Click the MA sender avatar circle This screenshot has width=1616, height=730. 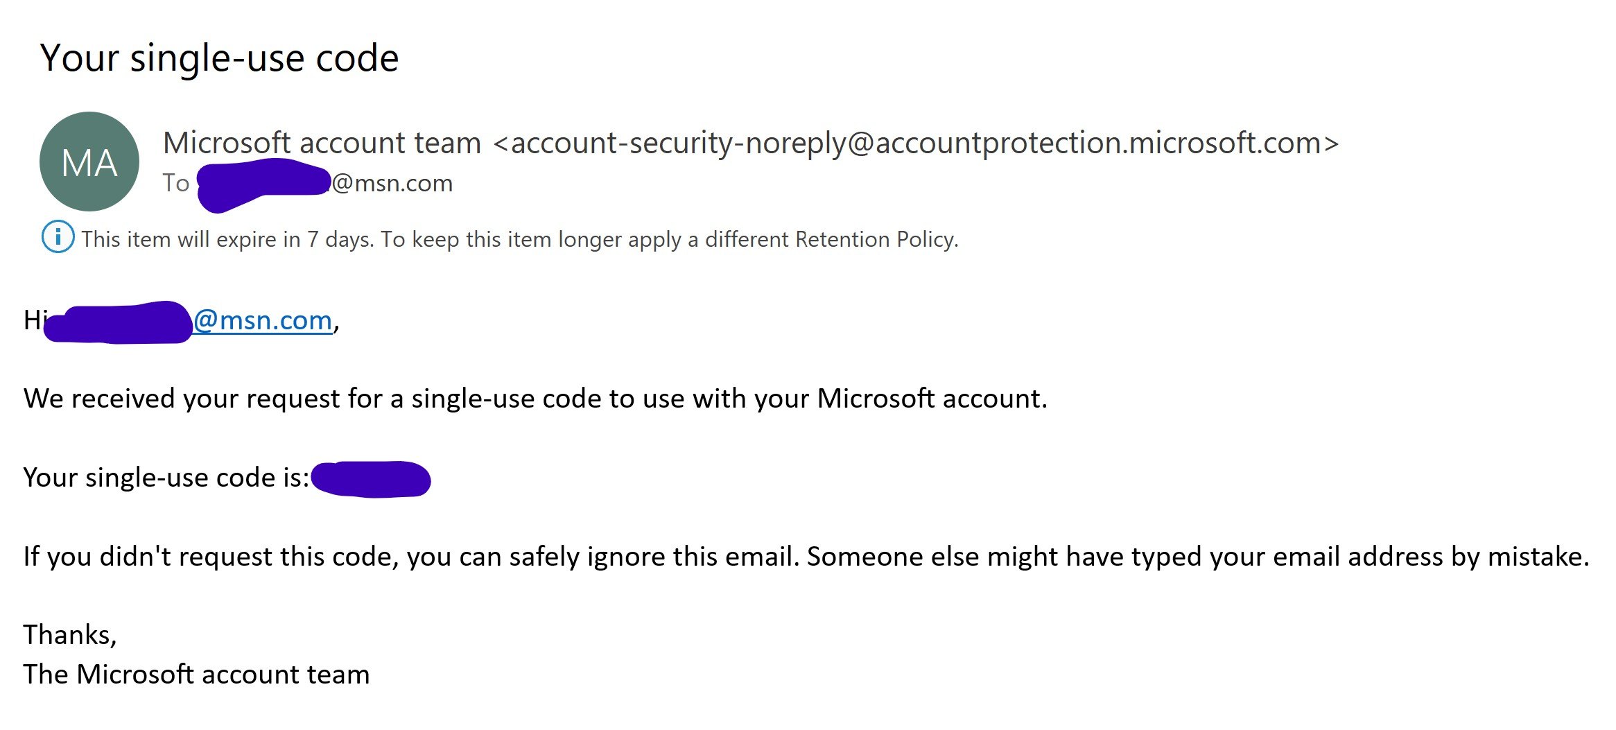click(89, 162)
